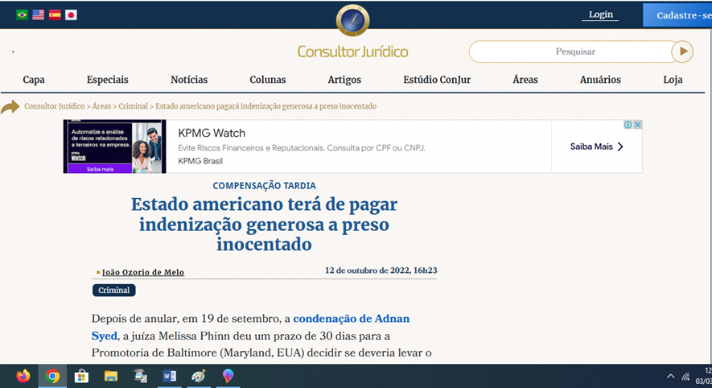Open the Artigos menu item
712x388 pixels.
point(344,80)
